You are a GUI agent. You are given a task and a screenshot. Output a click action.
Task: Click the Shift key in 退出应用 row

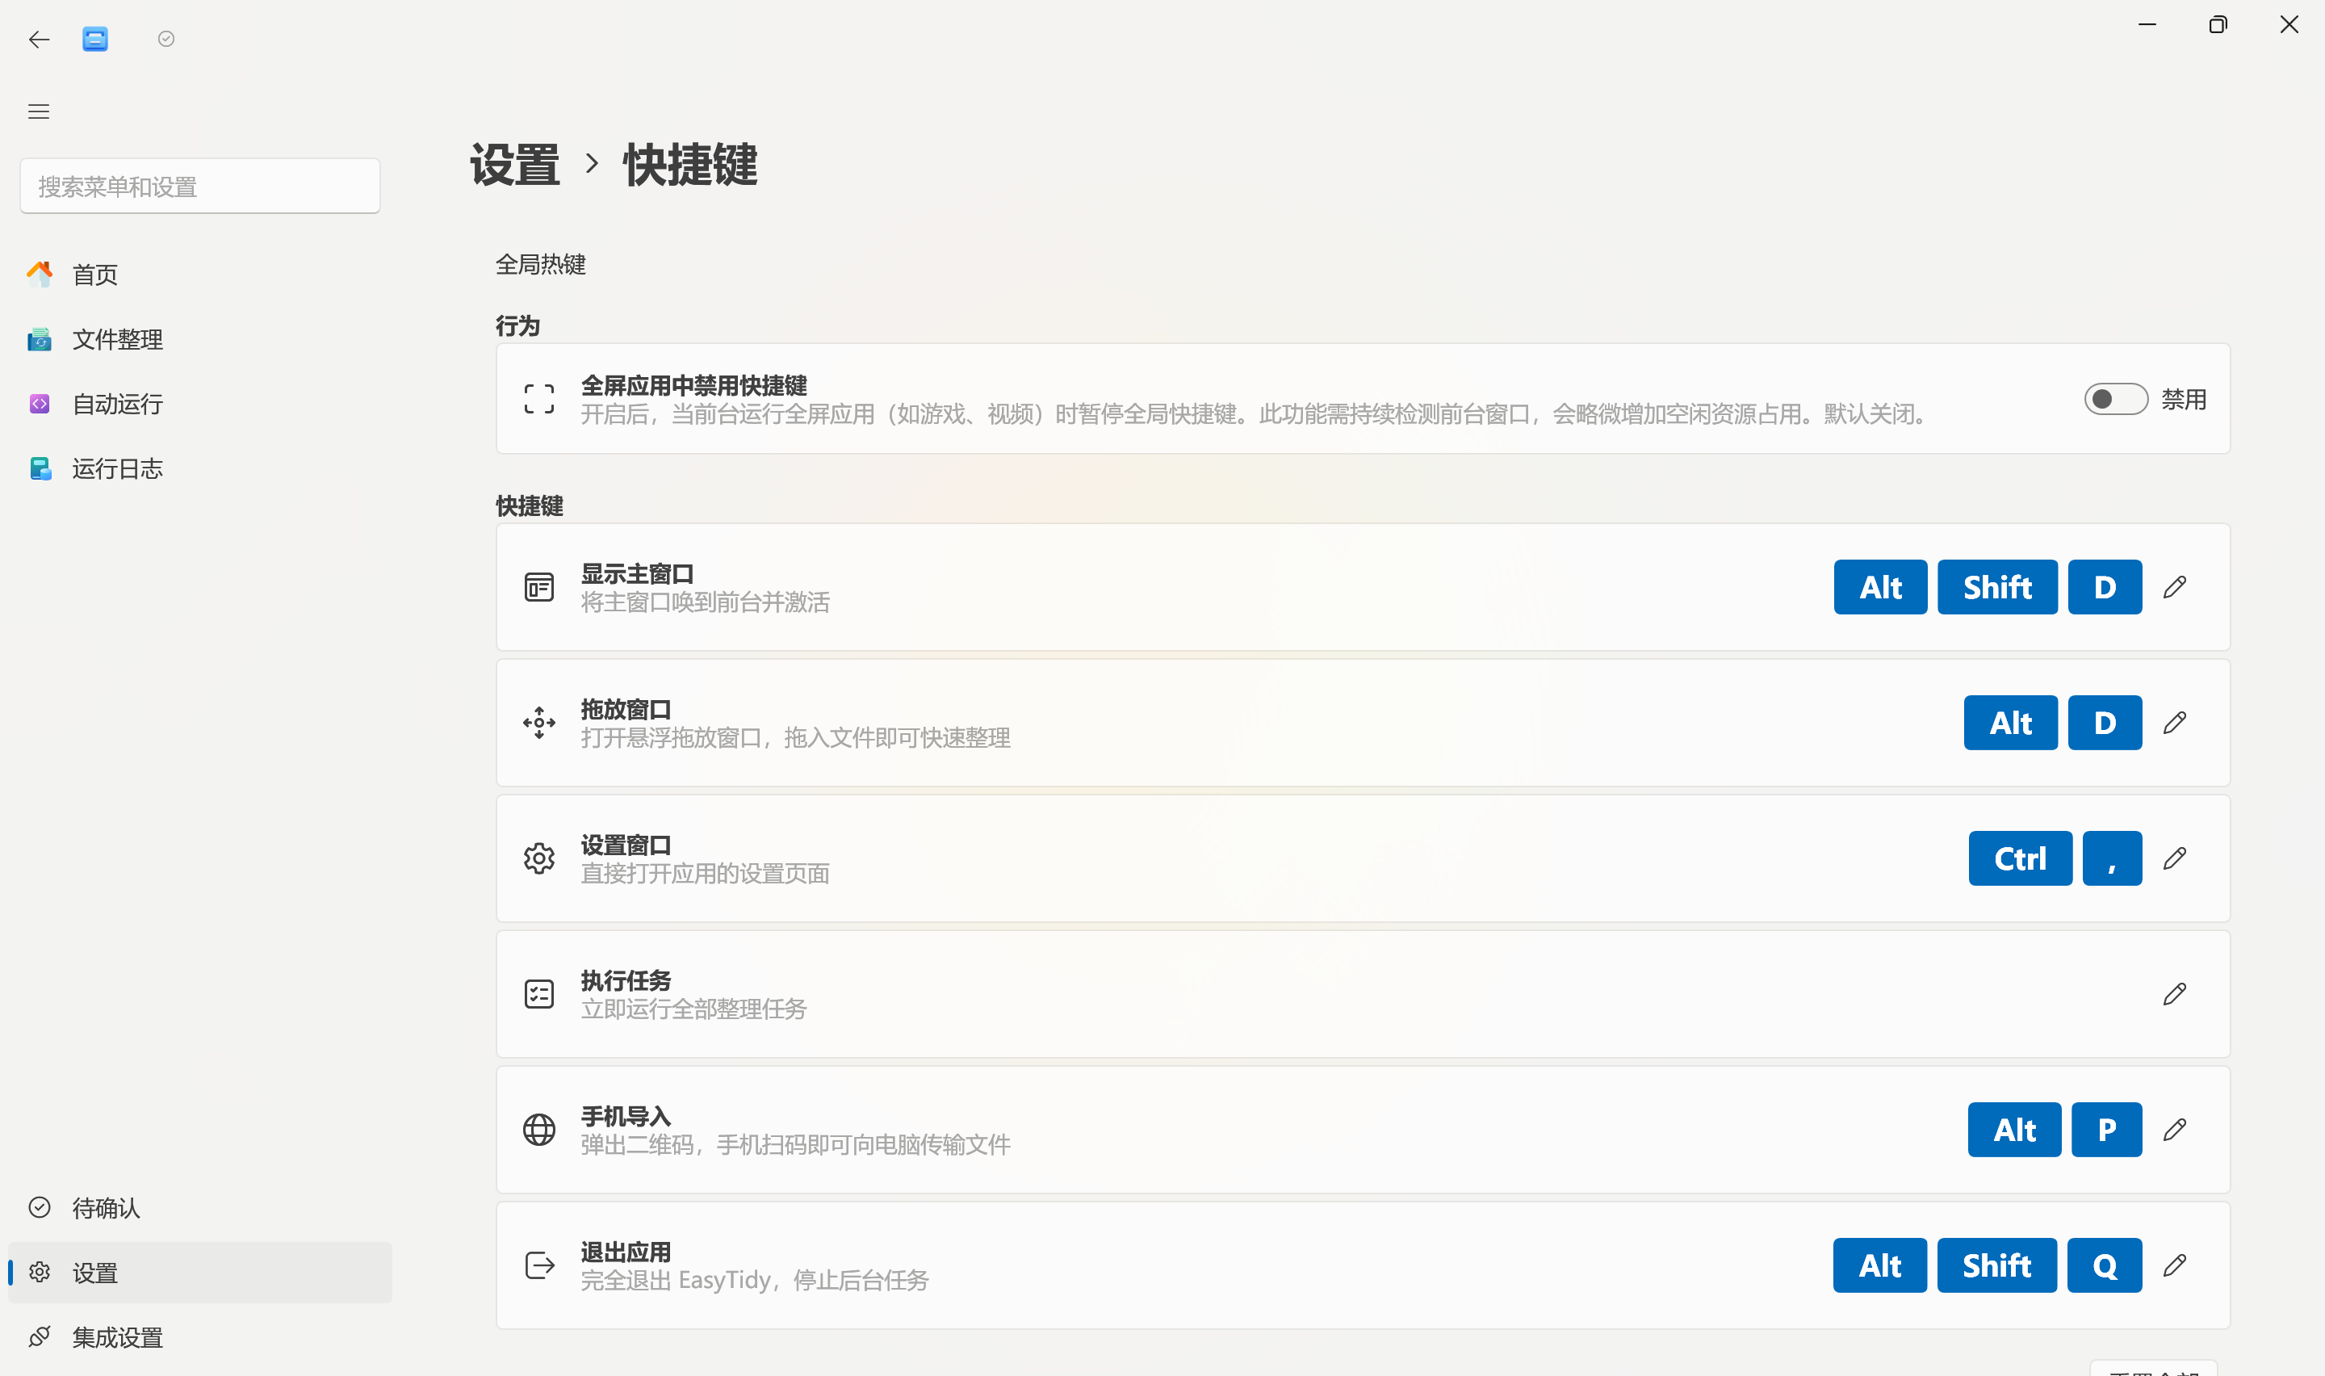1997,1265
